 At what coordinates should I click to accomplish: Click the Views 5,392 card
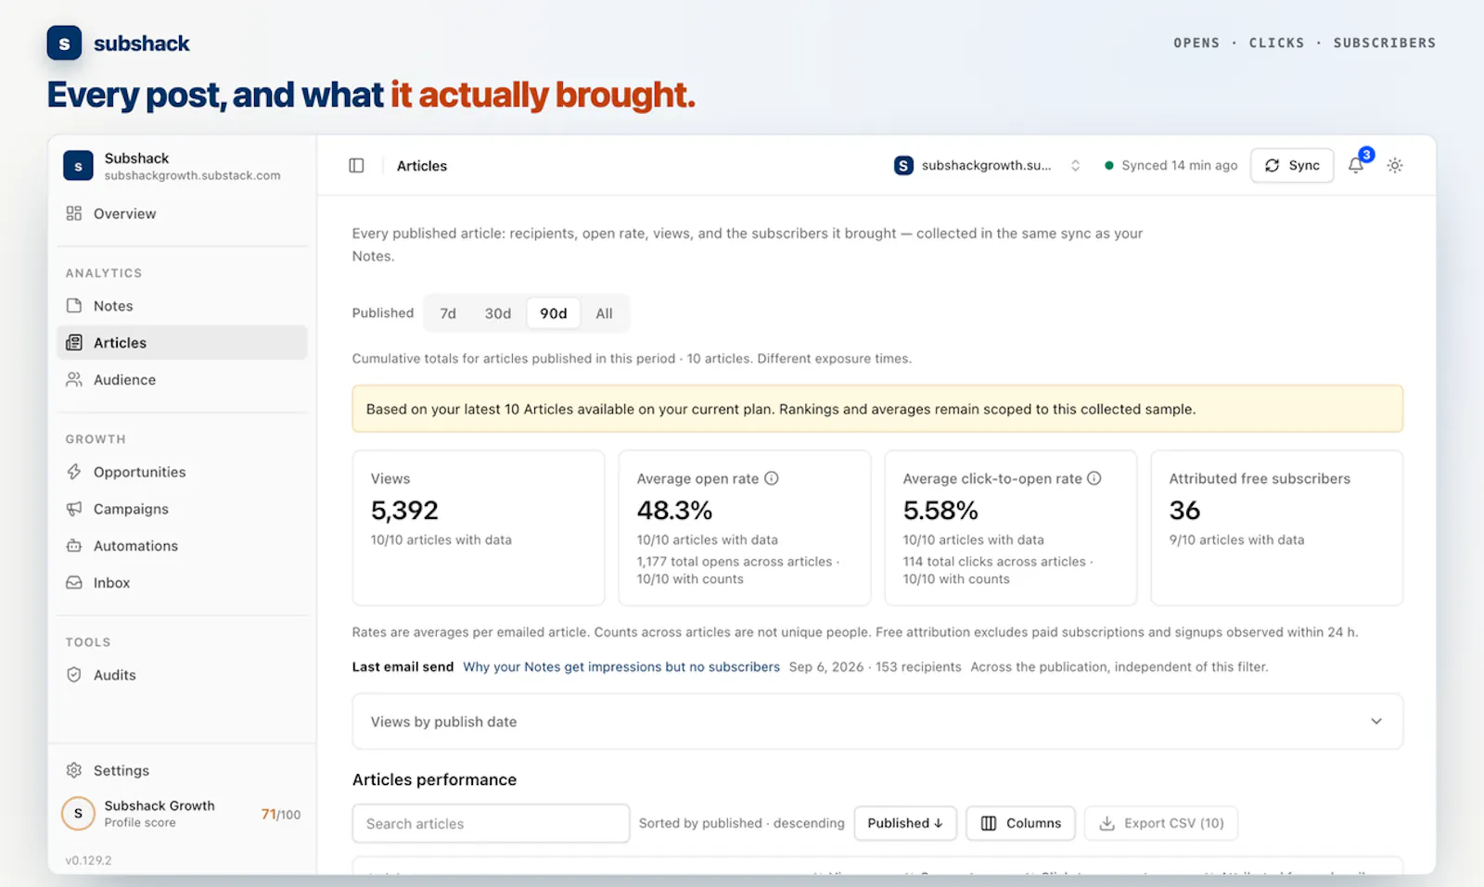point(479,527)
